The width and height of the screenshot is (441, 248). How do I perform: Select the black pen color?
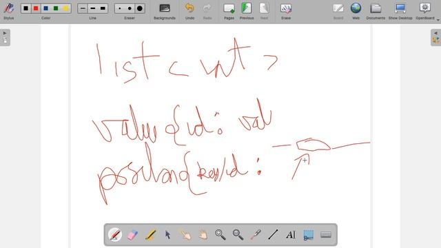point(26,8)
